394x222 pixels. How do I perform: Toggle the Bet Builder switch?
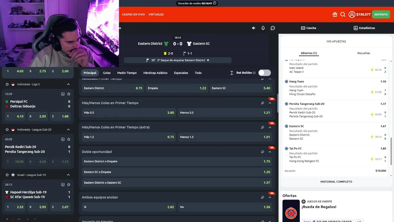click(264, 73)
